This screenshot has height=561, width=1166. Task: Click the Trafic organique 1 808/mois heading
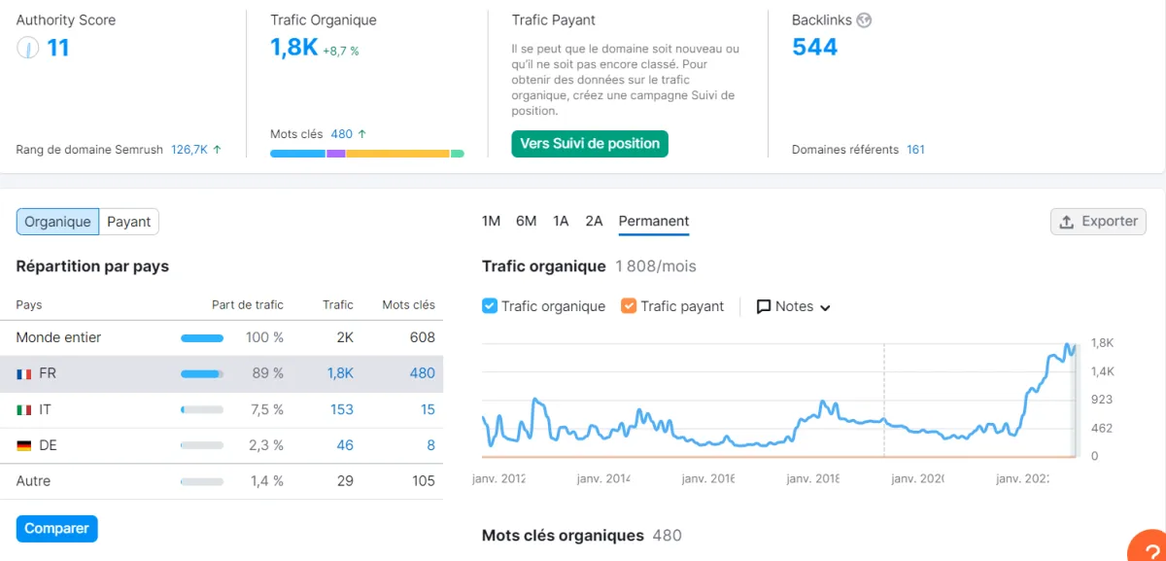(589, 266)
